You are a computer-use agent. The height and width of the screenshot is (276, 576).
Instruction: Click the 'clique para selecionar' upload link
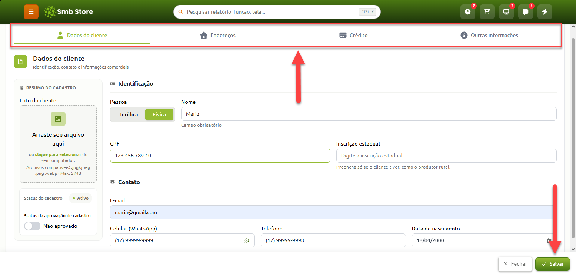58,154
